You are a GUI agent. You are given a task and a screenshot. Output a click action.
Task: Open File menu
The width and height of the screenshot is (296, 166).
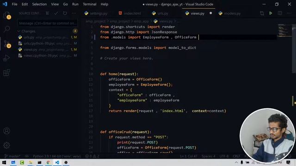pyautogui.click(x=14, y=4)
